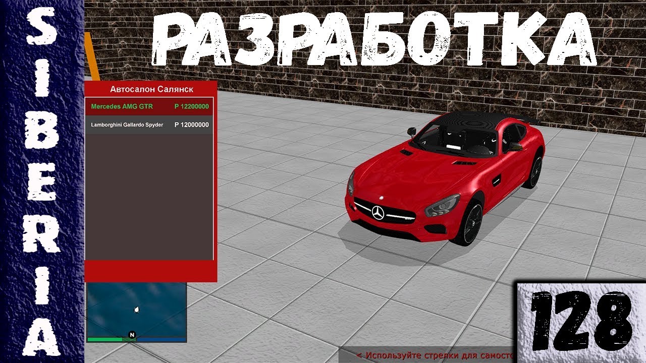The height and width of the screenshot is (363, 646).
Task: Click the Автосалон Салянск menu header
Action: coord(151,89)
